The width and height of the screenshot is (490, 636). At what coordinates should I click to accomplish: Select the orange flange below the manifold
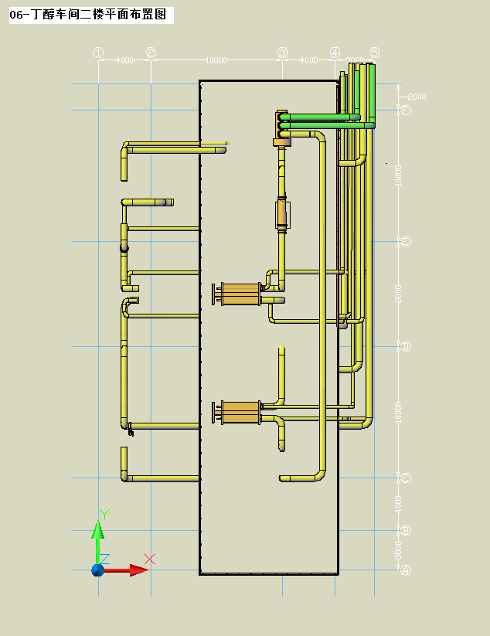point(282,142)
